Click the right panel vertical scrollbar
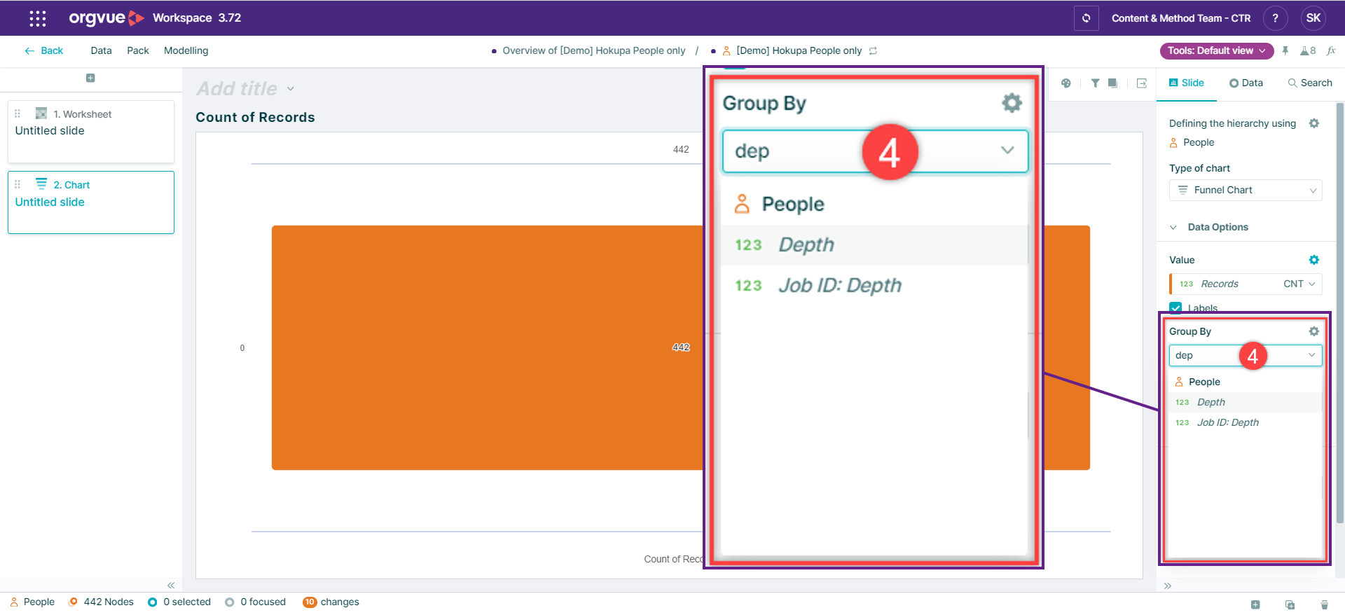Image resolution: width=1345 pixels, height=615 pixels. (1340, 312)
